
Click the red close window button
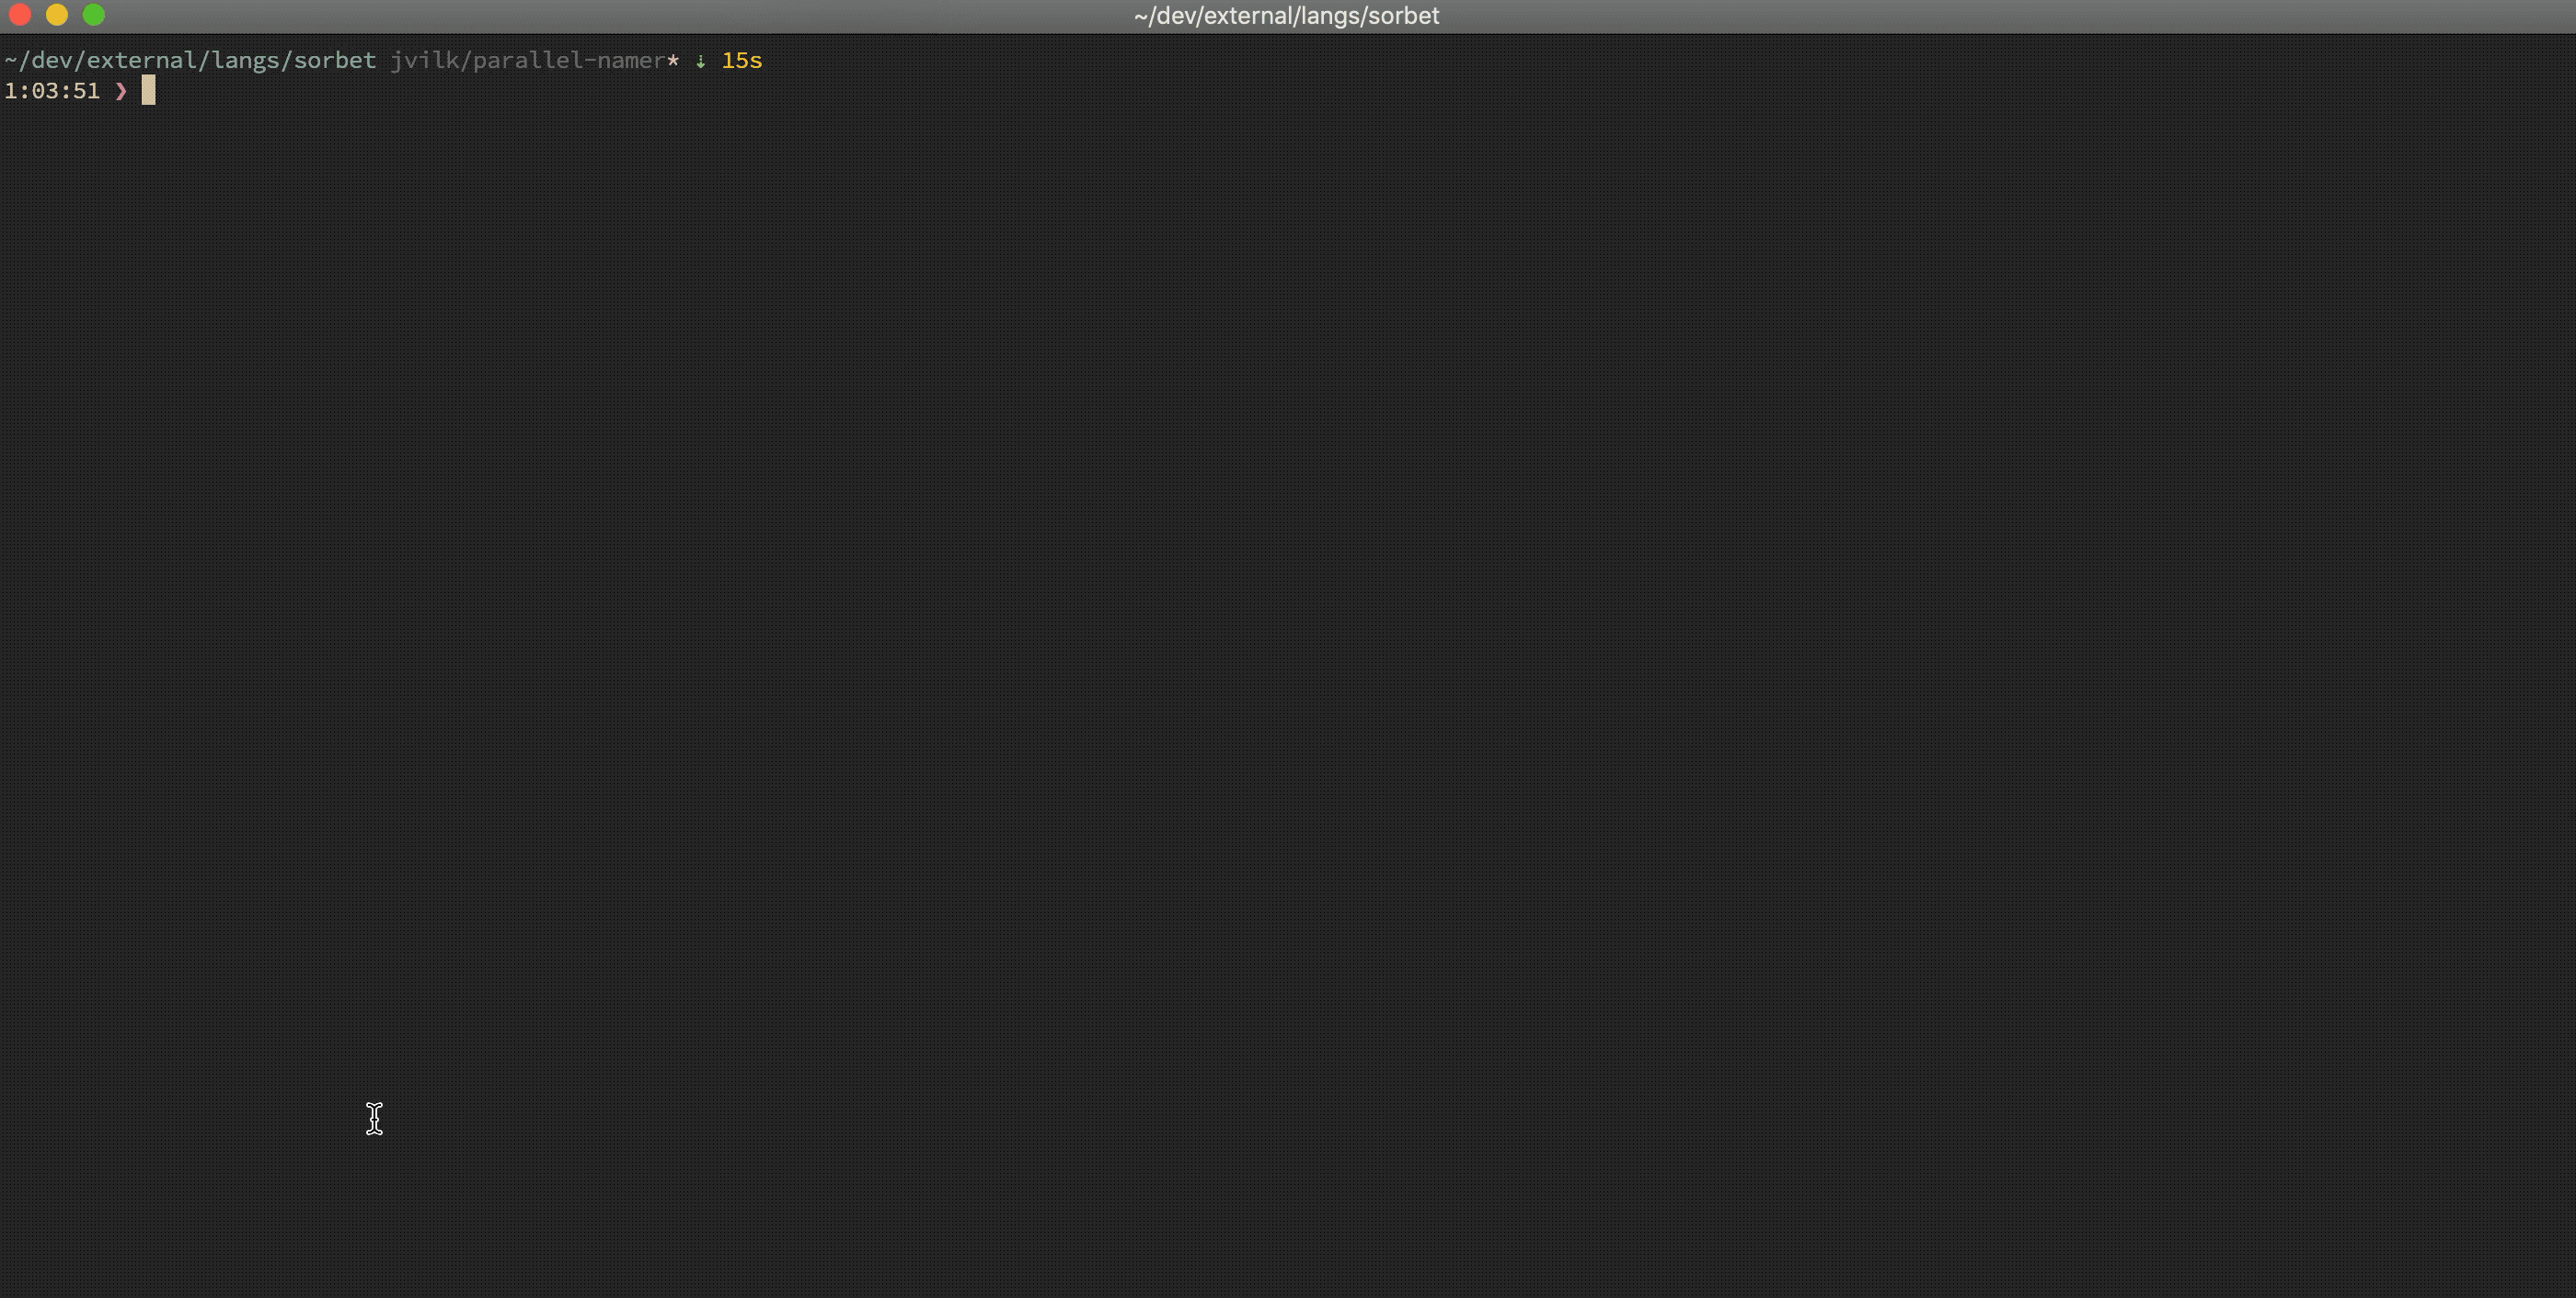coord(20,15)
